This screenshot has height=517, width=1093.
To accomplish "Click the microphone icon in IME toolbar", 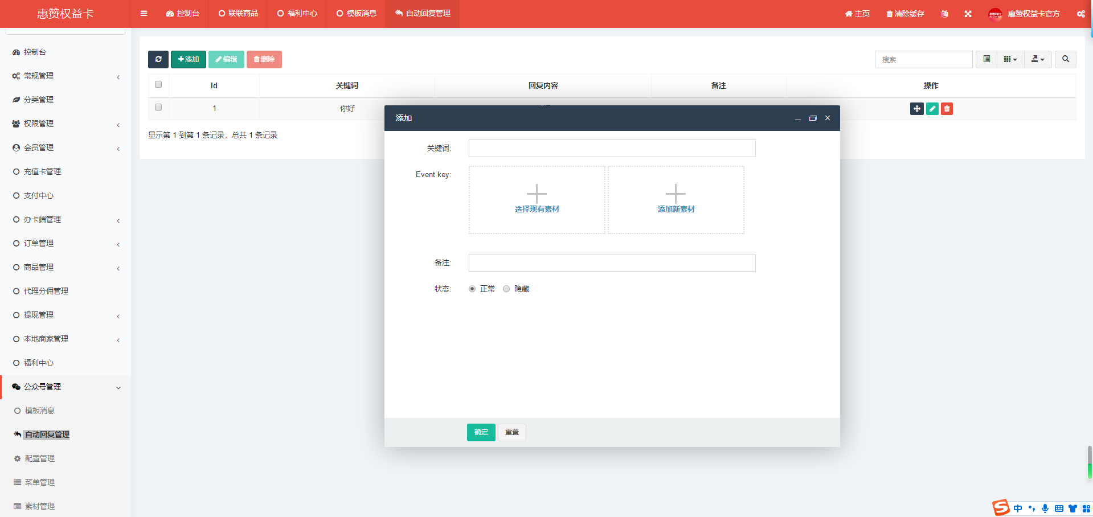I will [1045, 508].
